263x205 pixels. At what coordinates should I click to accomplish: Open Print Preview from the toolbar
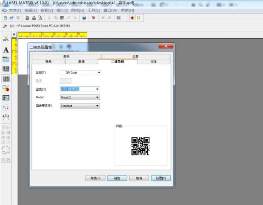(40, 18)
